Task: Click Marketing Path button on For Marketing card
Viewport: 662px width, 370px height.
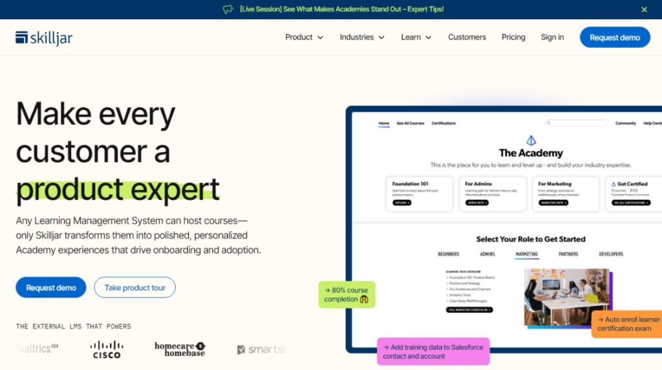Action: pyautogui.click(x=553, y=202)
